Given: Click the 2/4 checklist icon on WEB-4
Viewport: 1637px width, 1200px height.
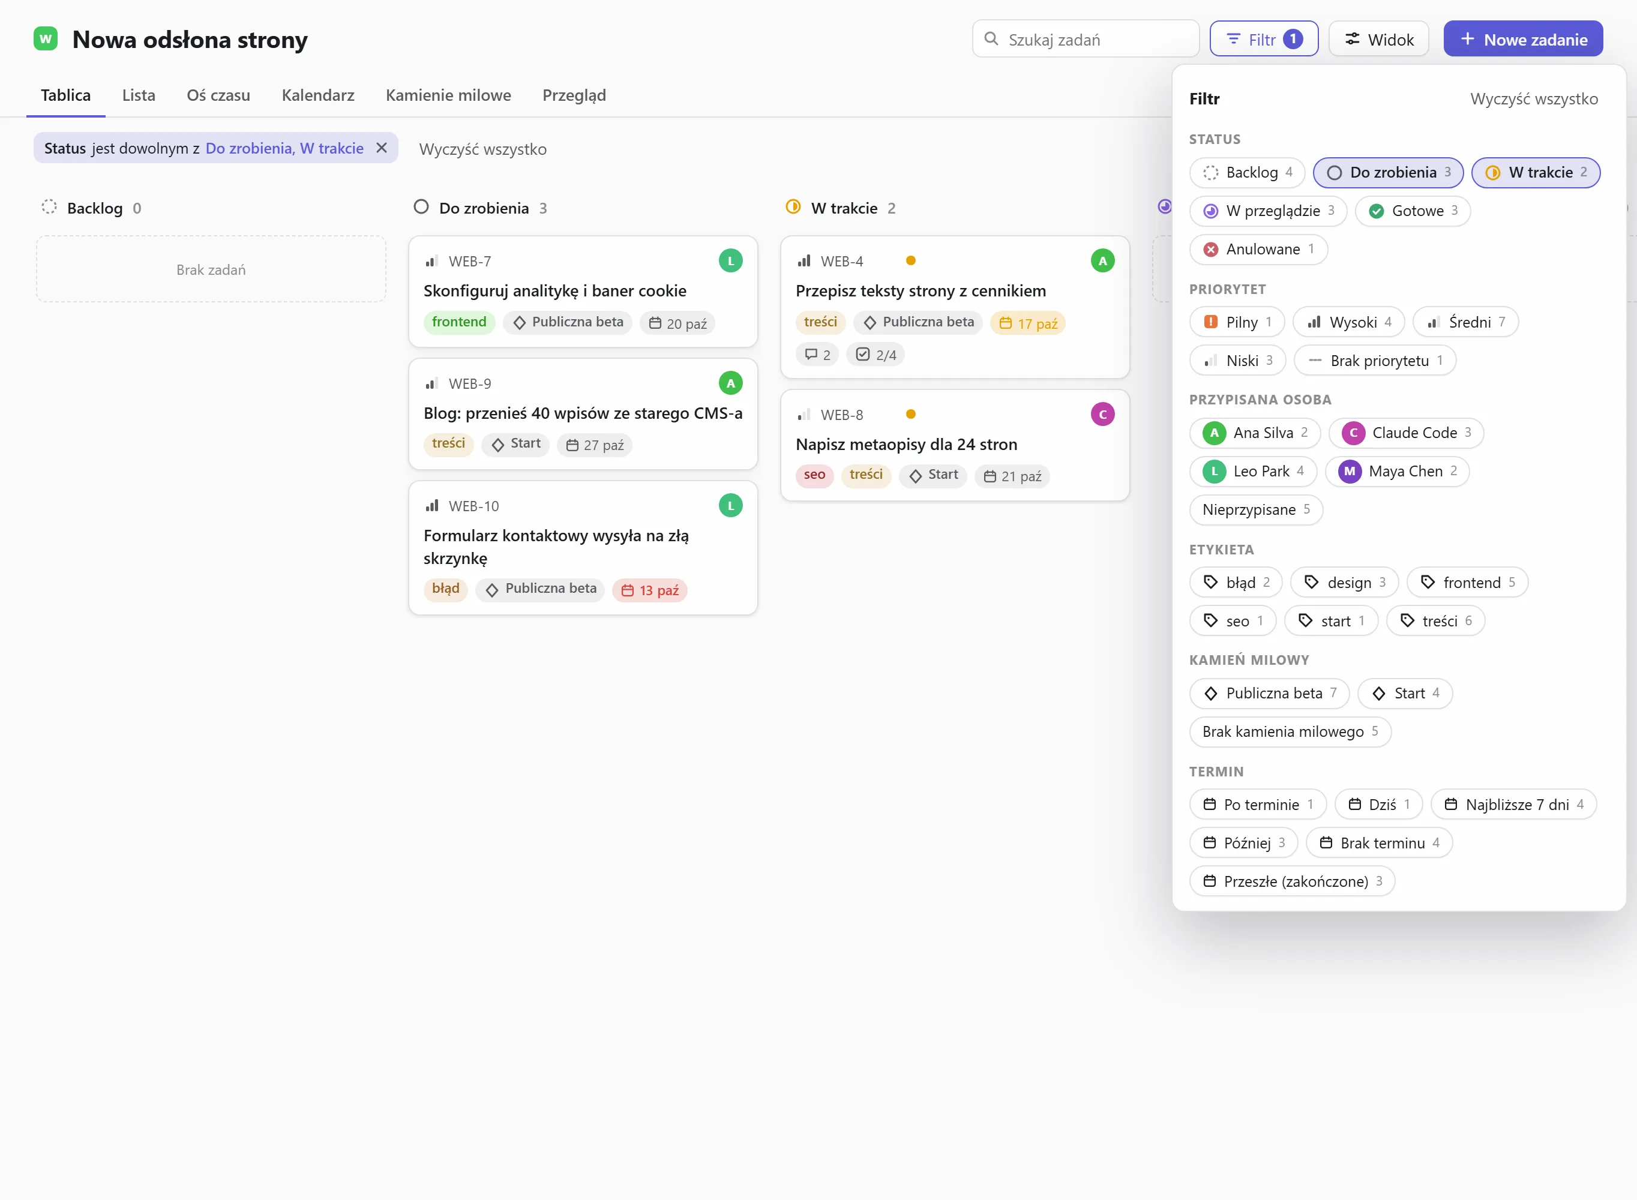Looking at the screenshot, I should (863, 355).
